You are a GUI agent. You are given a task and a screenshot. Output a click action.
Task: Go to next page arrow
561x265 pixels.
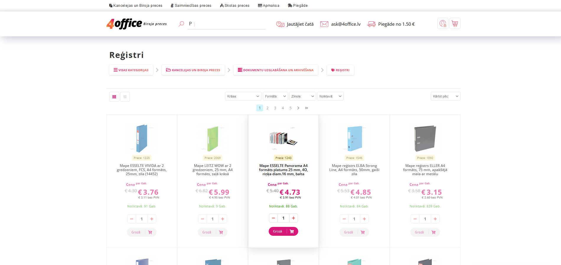pos(298,108)
